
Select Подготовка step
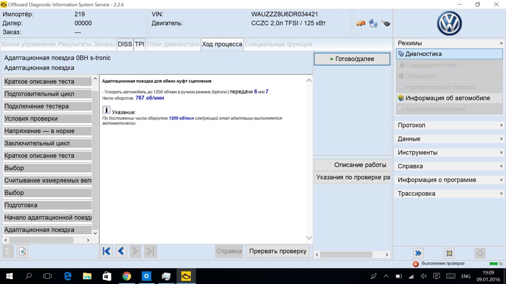point(47,205)
